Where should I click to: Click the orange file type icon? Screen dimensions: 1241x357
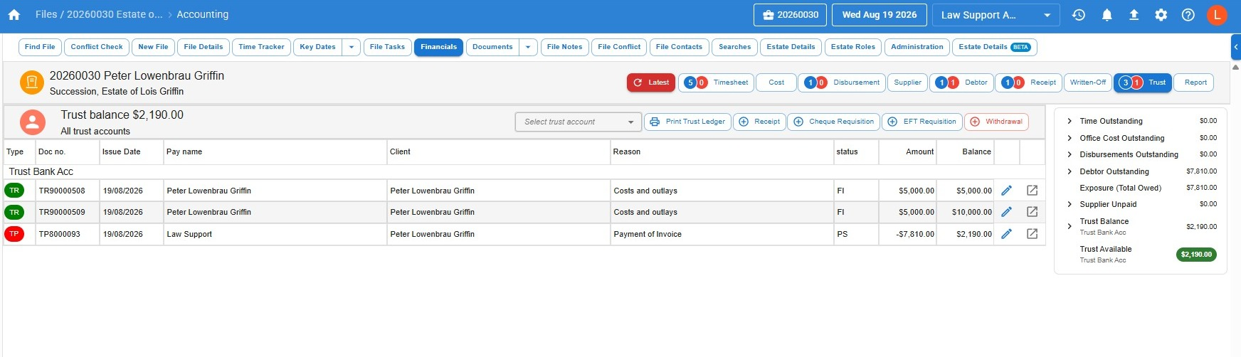pyautogui.click(x=31, y=82)
